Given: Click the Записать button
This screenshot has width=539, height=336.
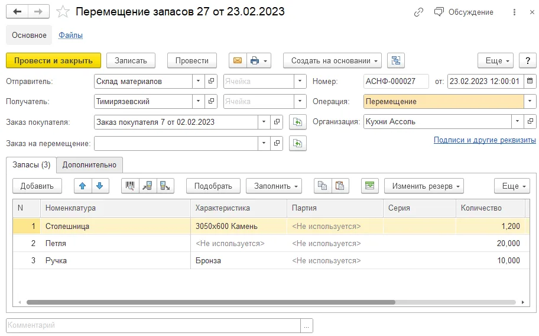Looking at the screenshot, I should [131, 60].
